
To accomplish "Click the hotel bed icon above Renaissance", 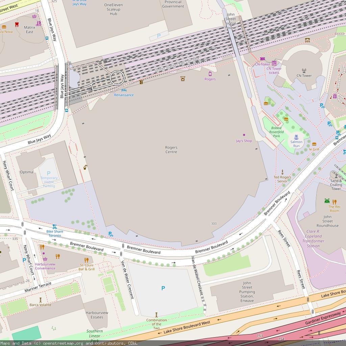I will [124, 90].
